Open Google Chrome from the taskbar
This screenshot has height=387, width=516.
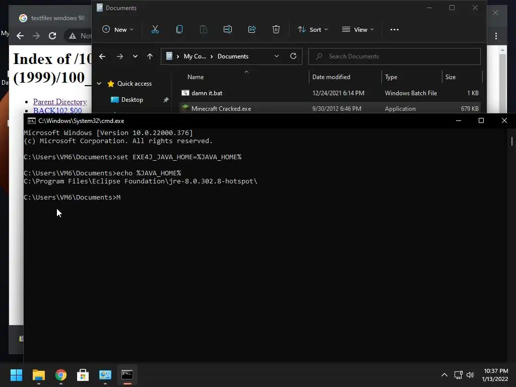pos(61,375)
